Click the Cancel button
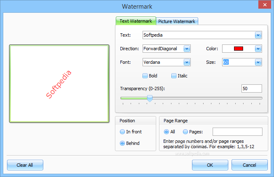 pos(250,165)
